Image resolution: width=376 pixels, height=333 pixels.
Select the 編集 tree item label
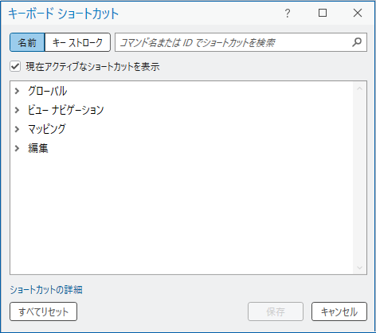tap(38, 148)
